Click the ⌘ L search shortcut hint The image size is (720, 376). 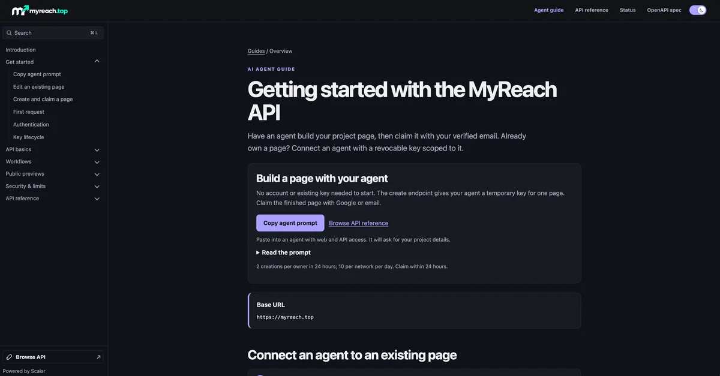tap(94, 33)
